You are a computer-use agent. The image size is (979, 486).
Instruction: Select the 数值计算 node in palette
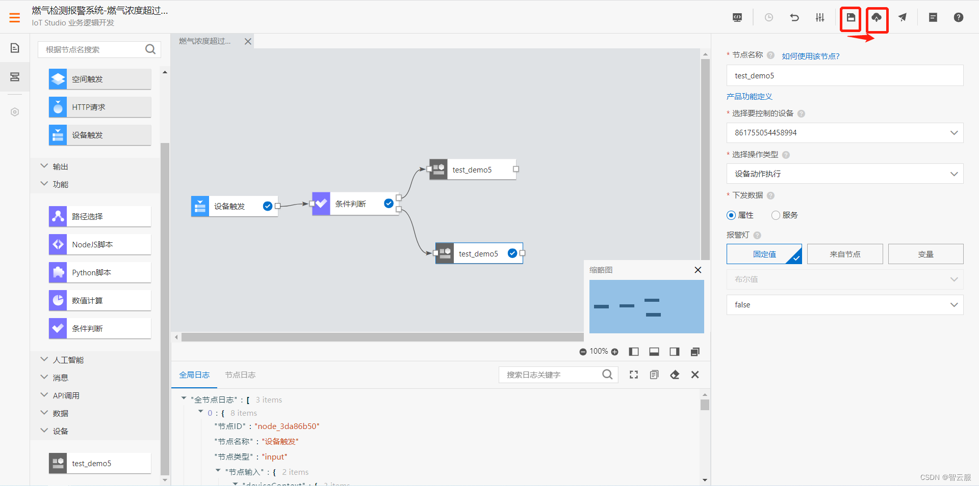click(x=100, y=300)
